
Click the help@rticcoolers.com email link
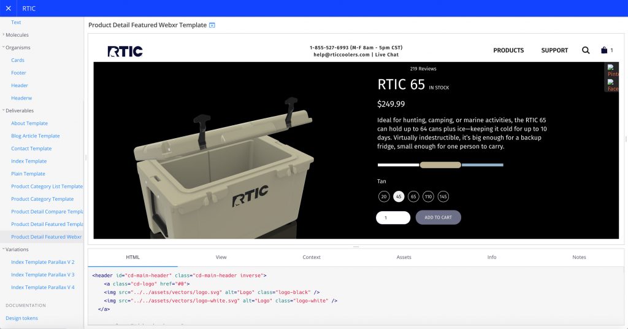pos(342,55)
